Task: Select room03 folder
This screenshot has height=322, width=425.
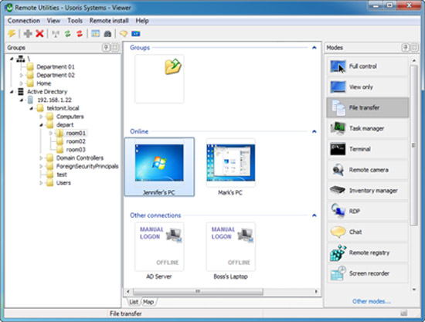Action: pos(76,150)
